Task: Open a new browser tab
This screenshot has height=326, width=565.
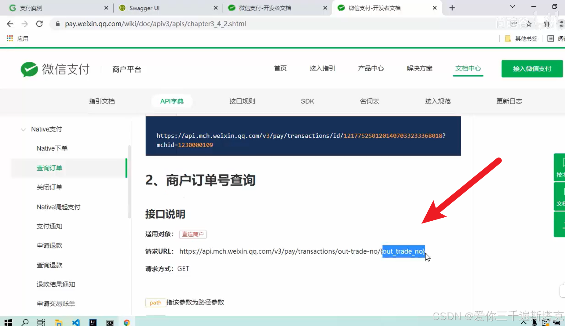Action: click(x=452, y=8)
